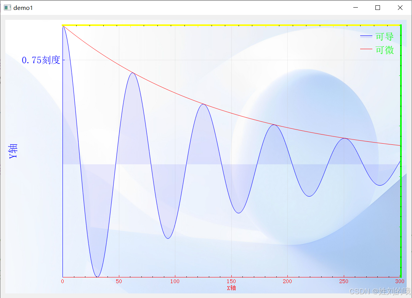The width and height of the screenshot is (412, 298).
Task: Click the 50 tick label on X axis
Action: coord(119,281)
